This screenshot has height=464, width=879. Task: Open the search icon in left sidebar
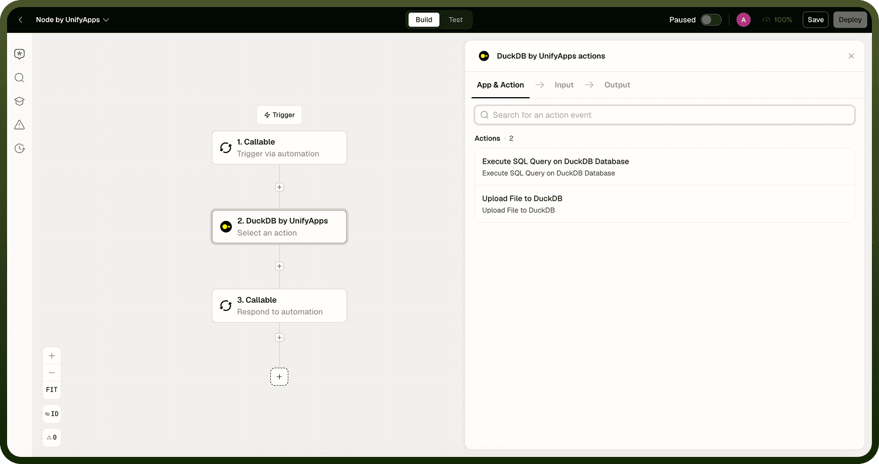pos(19,78)
